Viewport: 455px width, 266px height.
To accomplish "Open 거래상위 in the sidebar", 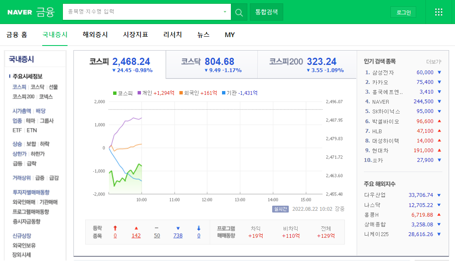I will click(22, 178).
